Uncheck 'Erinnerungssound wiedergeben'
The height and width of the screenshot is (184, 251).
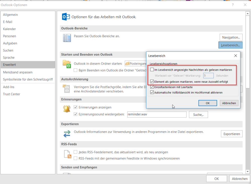pos(75,114)
